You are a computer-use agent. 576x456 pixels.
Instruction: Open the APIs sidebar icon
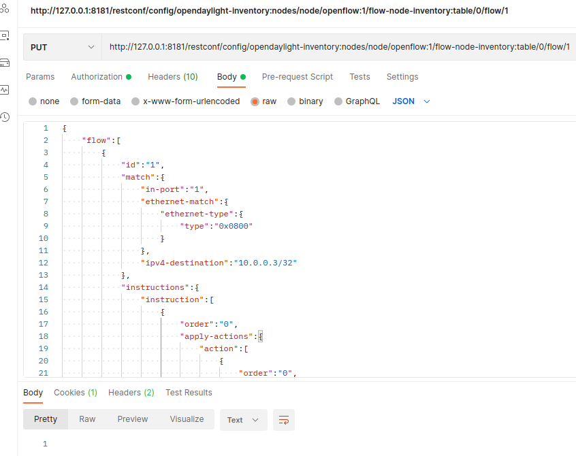click(x=4, y=8)
